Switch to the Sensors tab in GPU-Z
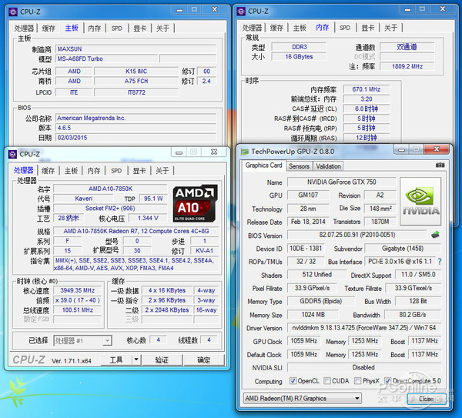The image size is (462, 418). [x=299, y=166]
